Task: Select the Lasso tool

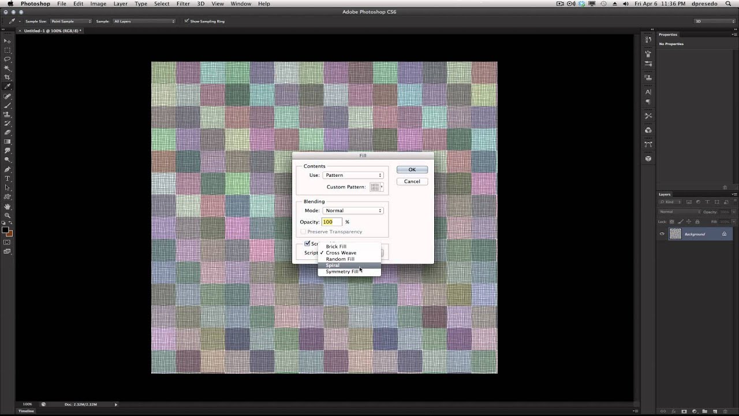Action: pos(8,60)
